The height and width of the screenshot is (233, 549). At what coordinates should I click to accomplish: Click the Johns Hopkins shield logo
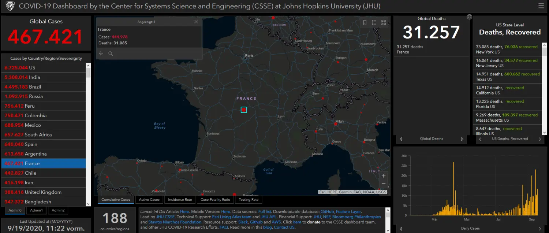click(x=10, y=6)
